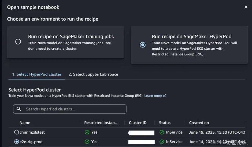Click InService text in e2e-rig-prod row
The height and width of the screenshot is (147, 252).
click(174, 142)
